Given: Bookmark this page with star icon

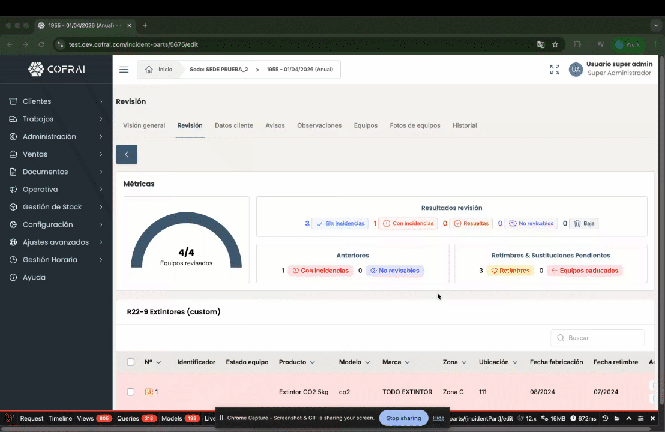Looking at the screenshot, I should [x=555, y=44].
